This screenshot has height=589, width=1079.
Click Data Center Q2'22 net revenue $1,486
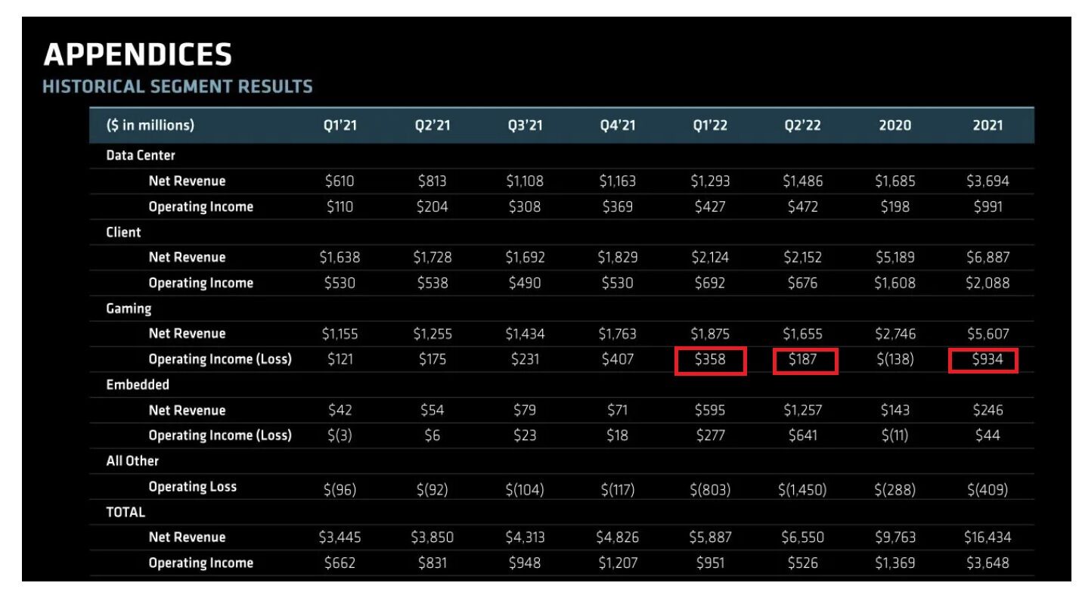click(805, 181)
